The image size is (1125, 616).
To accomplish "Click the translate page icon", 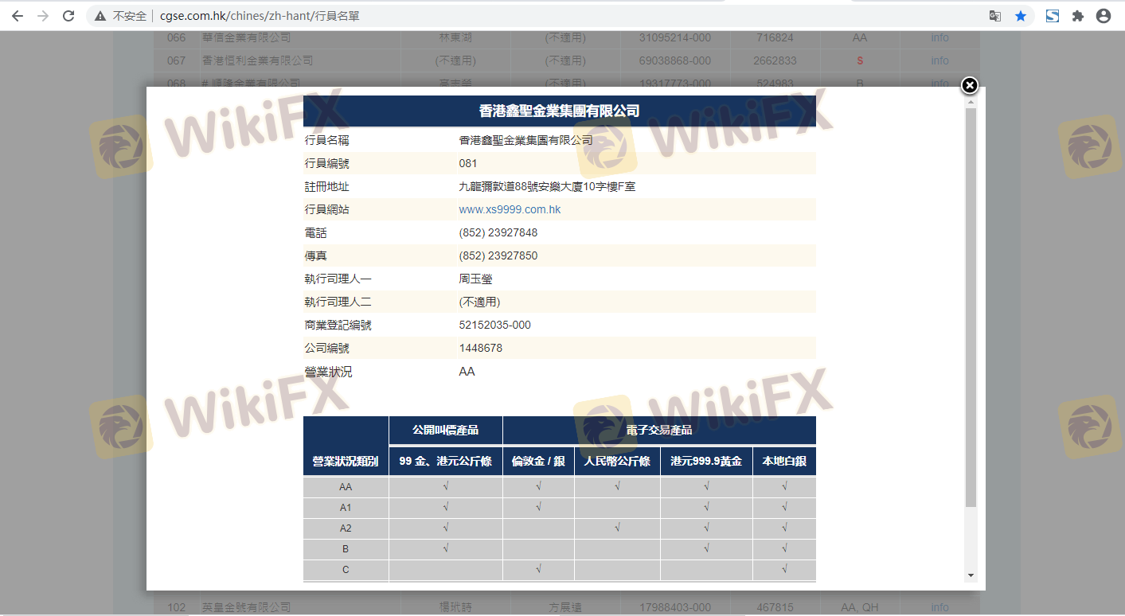I will coord(994,16).
